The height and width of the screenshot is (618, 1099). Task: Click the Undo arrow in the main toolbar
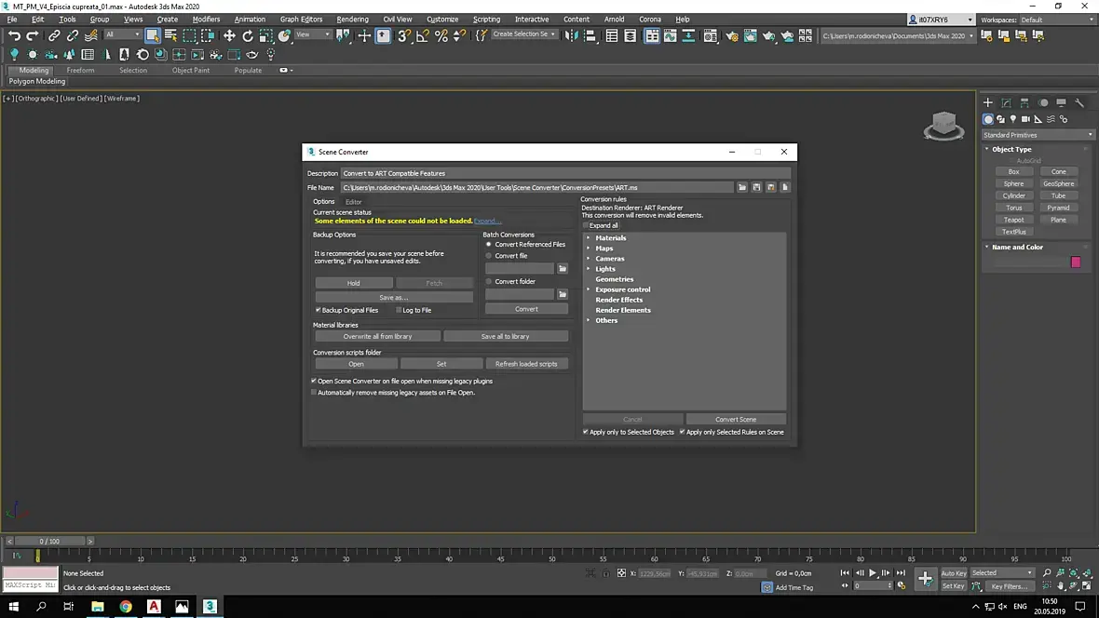click(x=14, y=35)
